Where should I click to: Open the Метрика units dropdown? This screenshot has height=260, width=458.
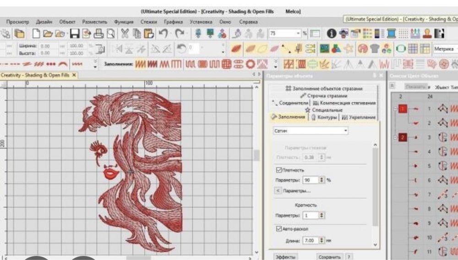445,49
